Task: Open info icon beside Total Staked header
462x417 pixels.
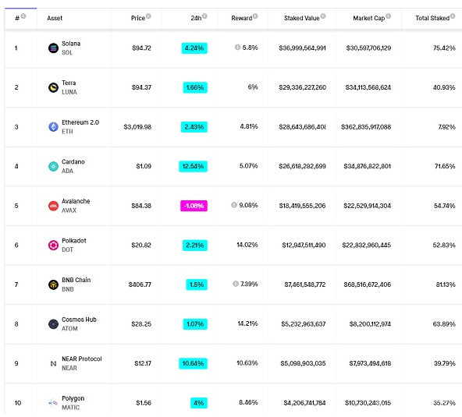Action: pos(453,16)
